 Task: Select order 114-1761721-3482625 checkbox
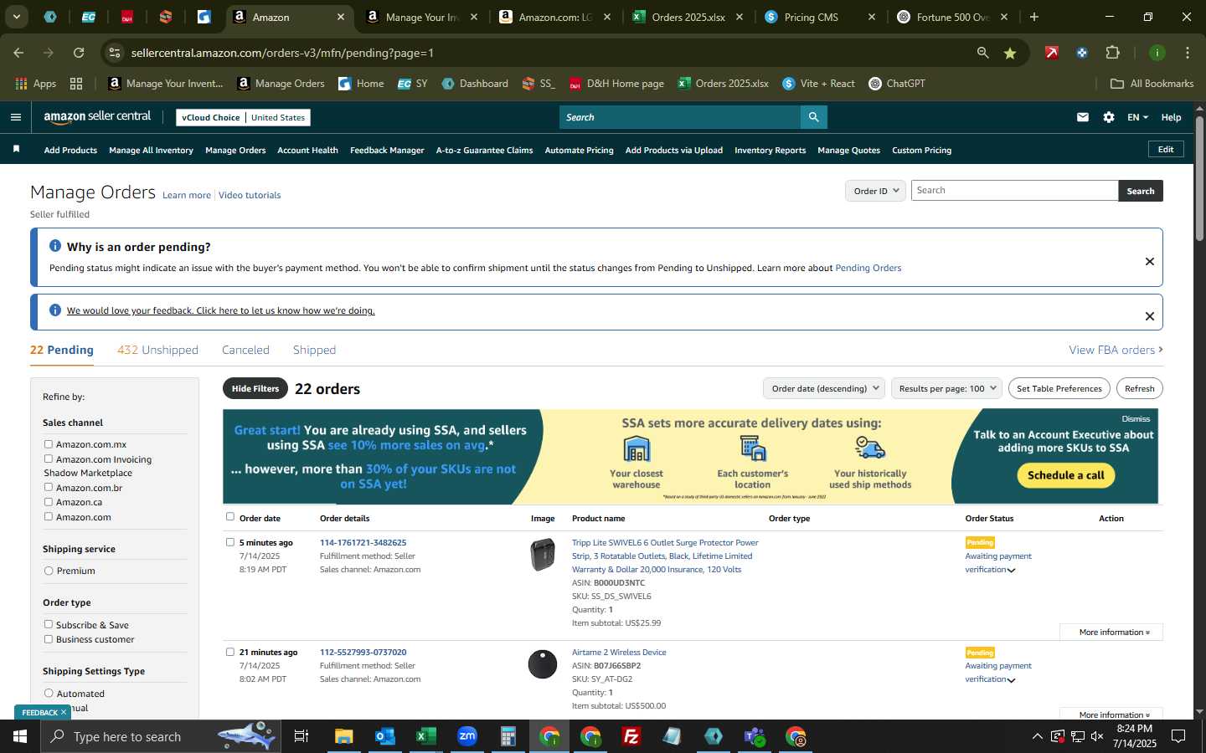coord(230,542)
